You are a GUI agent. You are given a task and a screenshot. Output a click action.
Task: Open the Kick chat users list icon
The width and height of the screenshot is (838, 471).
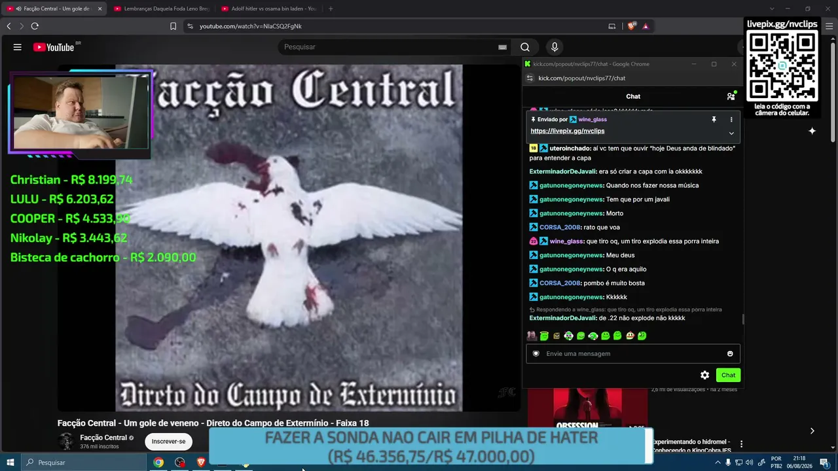tap(731, 96)
